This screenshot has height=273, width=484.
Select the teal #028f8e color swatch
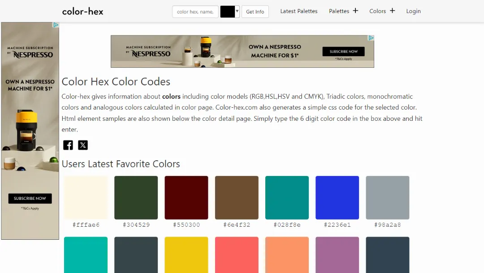click(x=287, y=197)
